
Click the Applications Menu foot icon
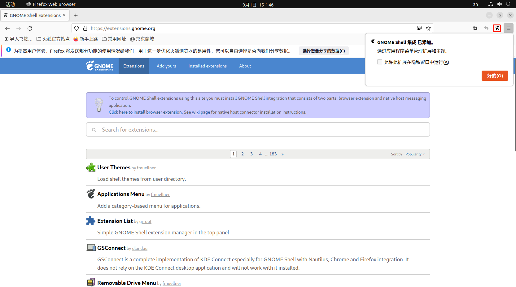click(91, 194)
